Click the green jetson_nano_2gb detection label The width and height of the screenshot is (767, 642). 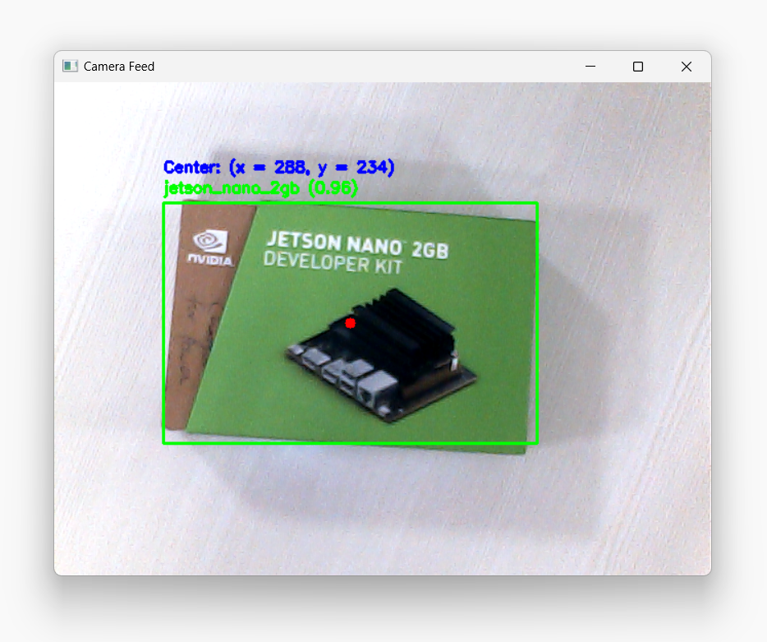pyautogui.click(x=260, y=187)
